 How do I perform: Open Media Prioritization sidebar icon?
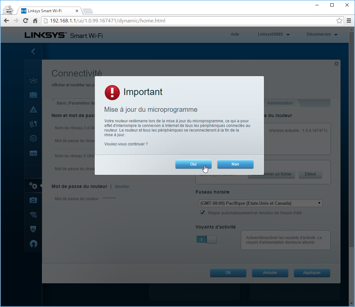pos(33,124)
